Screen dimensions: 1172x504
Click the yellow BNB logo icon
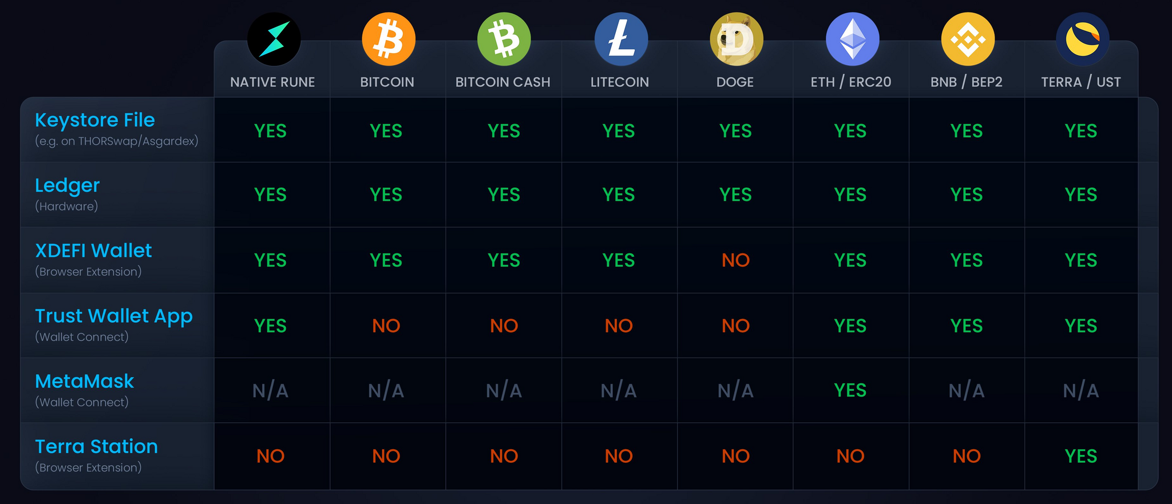968,39
